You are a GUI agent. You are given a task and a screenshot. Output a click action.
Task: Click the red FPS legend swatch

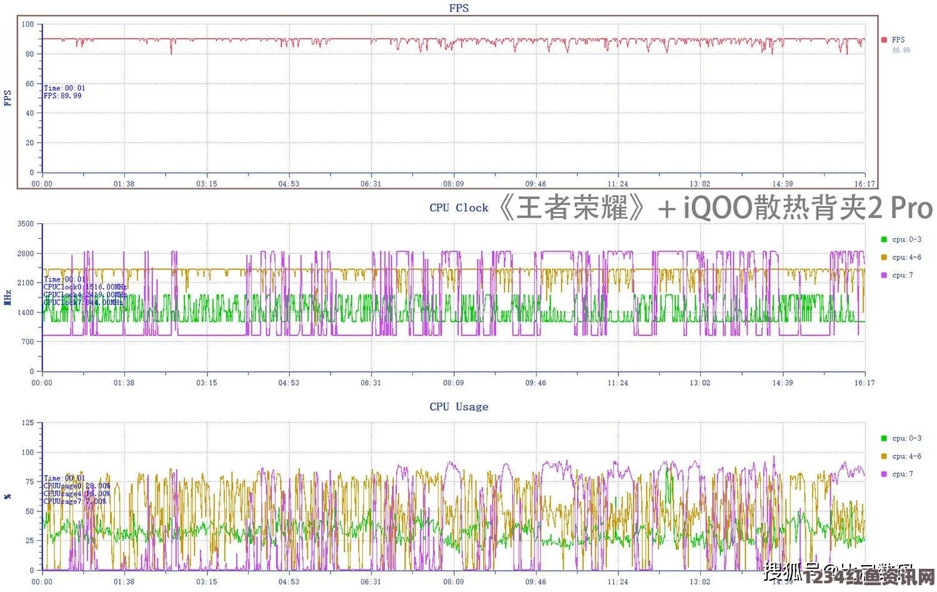pos(884,40)
